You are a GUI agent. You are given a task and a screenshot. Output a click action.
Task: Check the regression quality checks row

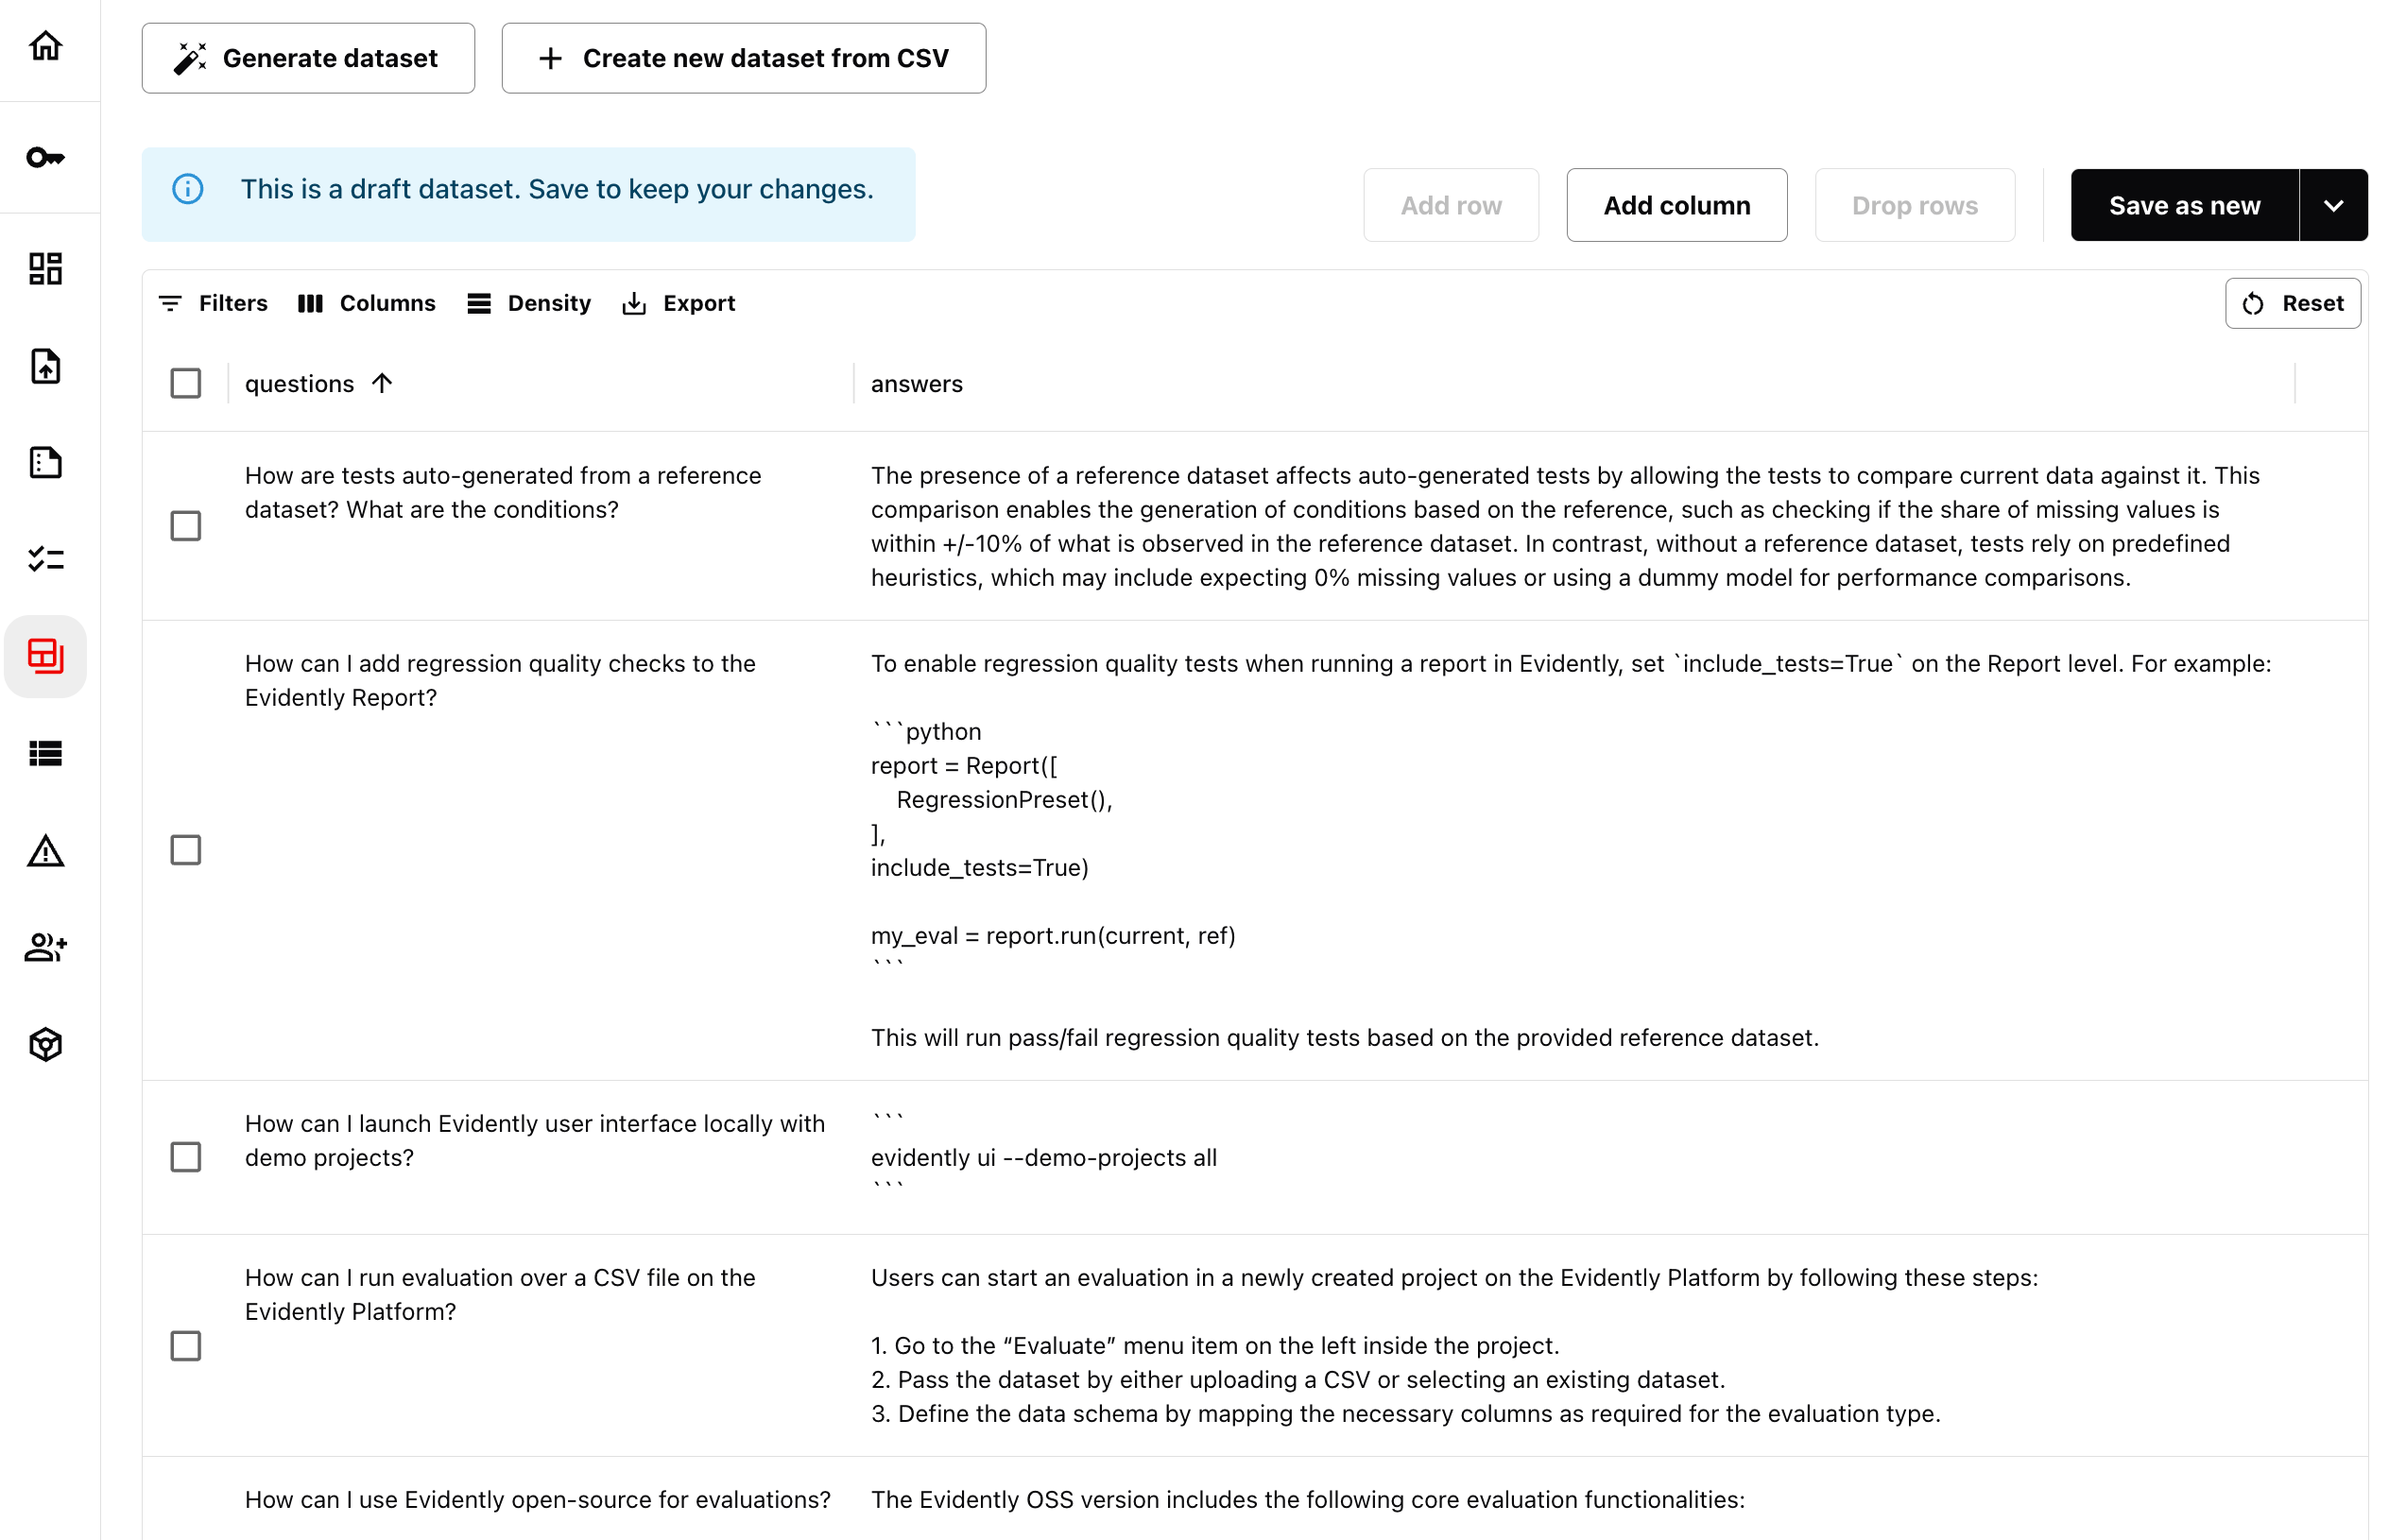tap(186, 850)
